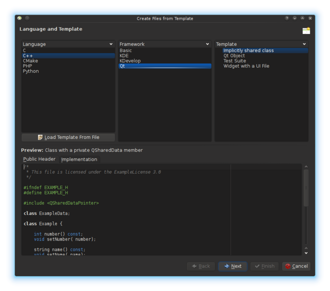
Task: Click the KDevelop app icon in title bar
Action: pyautogui.click(x=20, y=18)
